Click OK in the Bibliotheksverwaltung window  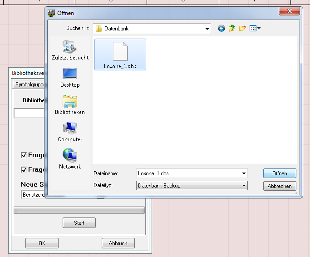click(x=42, y=243)
